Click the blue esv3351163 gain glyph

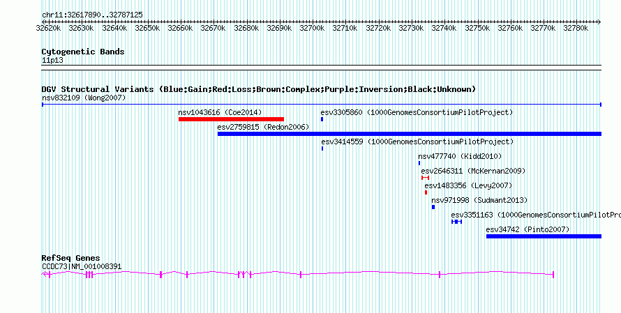(x=456, y=222)
